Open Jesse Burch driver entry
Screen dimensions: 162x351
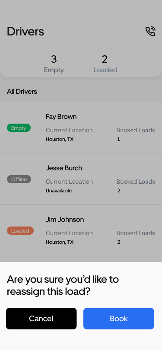(x=81, y=179)
